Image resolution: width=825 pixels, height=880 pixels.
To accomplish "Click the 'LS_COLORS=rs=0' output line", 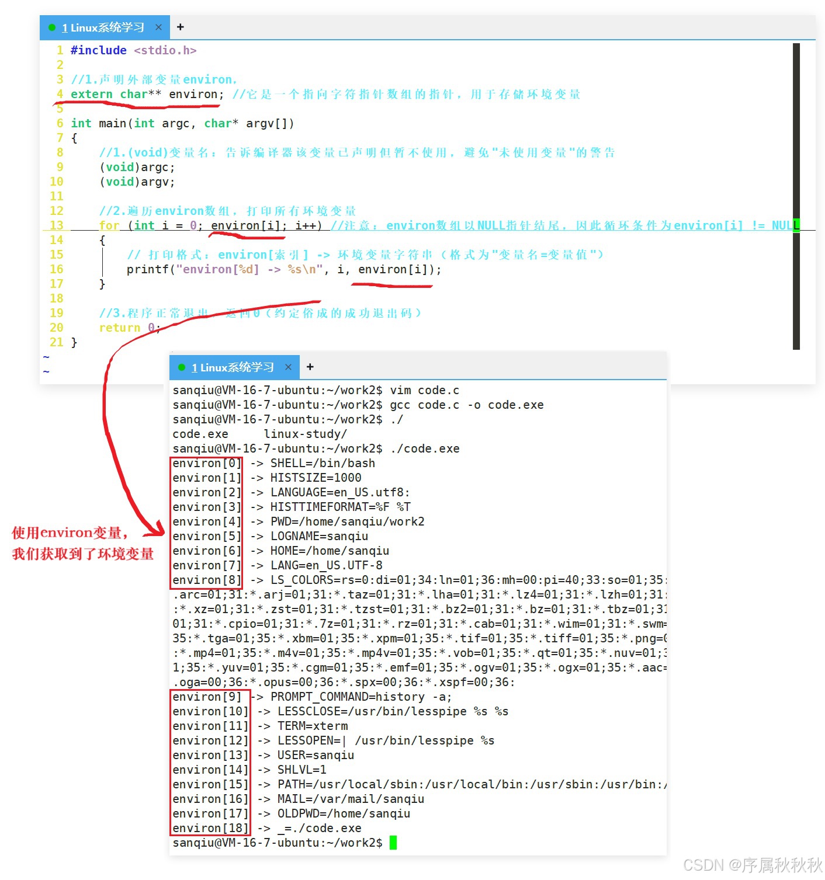I will 419,580.
